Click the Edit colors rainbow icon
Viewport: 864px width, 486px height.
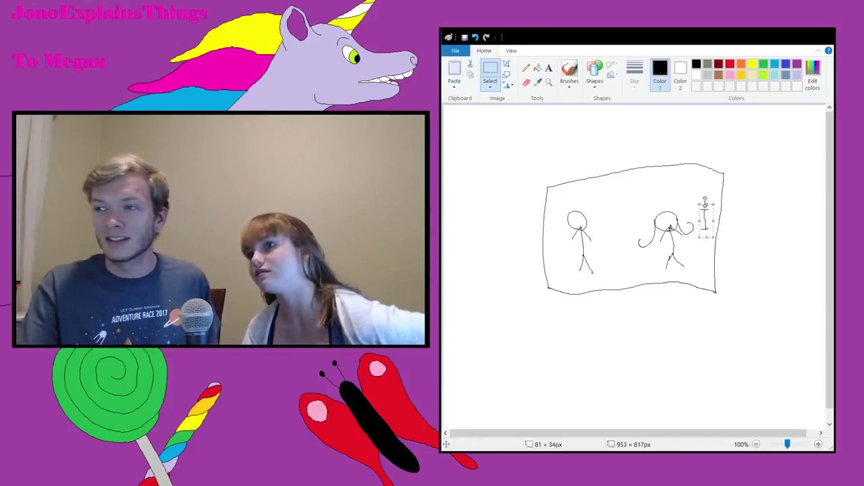[x=813, y=67]
